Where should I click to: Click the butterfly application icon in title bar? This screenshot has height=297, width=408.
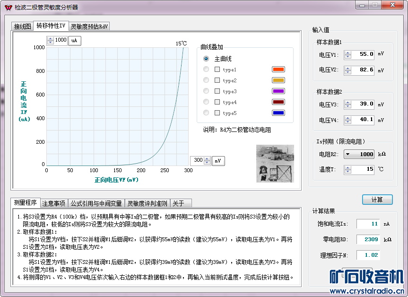point(9,7)
